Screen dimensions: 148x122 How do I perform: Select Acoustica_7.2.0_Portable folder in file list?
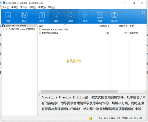[x=55, y=30]
